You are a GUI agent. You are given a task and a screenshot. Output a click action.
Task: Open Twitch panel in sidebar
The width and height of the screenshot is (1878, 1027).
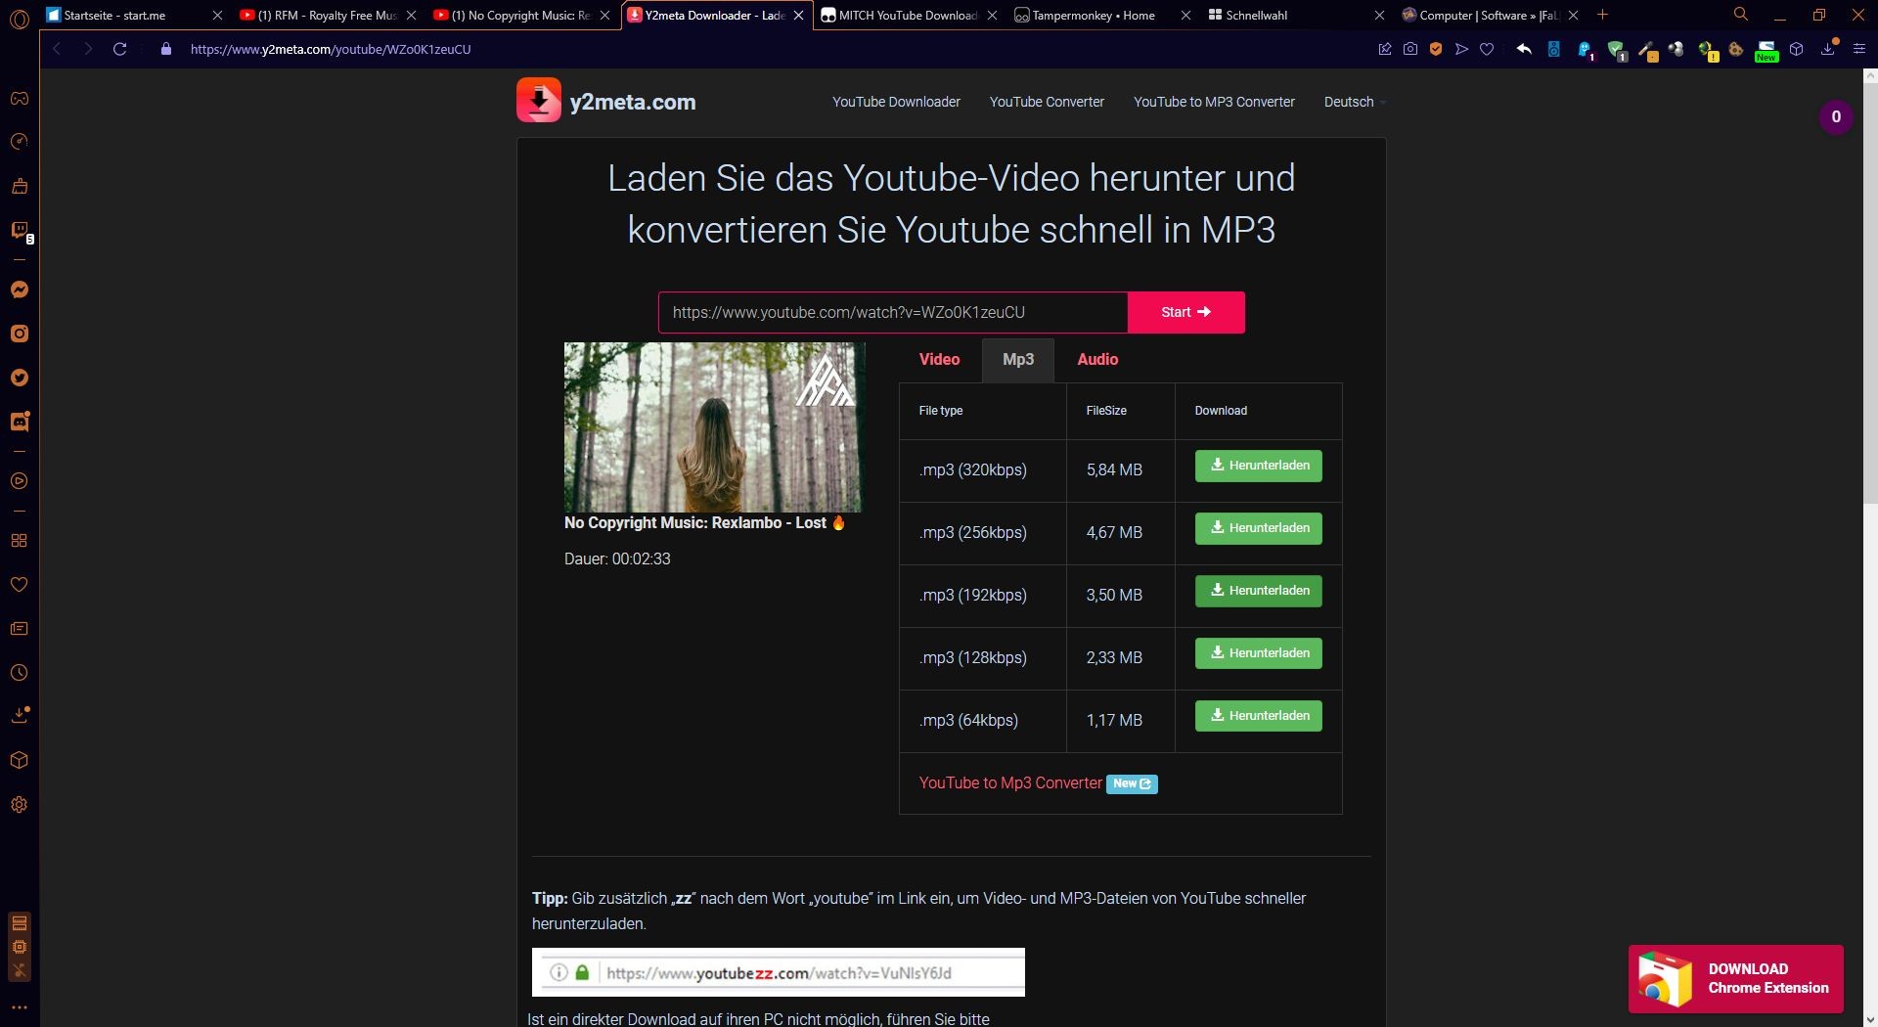[20, 231]
